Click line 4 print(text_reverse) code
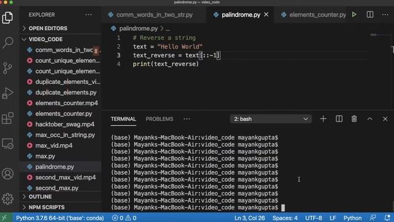 click(166, 64)
